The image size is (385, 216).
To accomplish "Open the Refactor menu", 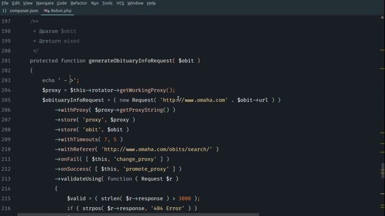I will 79,3.
